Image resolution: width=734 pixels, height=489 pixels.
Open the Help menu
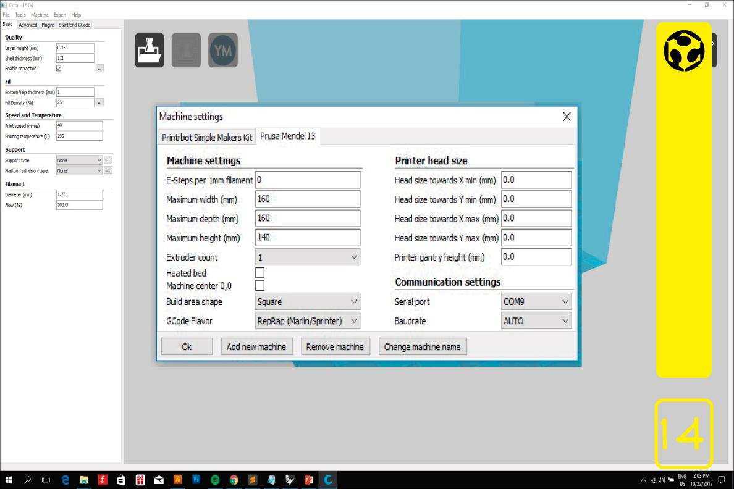point(76,15)
